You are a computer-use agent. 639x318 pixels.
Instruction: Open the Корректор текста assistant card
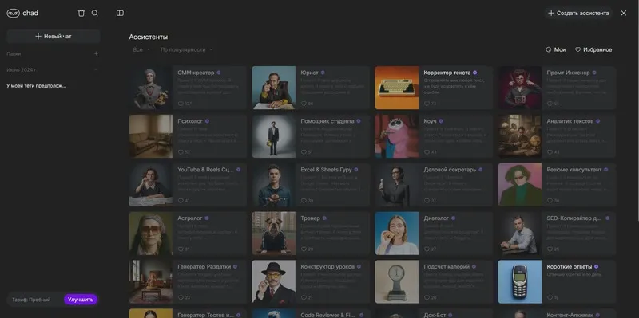click(434, 88)
